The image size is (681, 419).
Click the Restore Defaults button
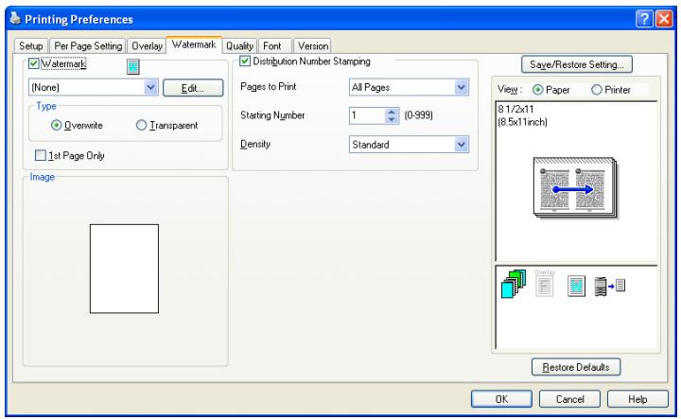coord(575,367)
